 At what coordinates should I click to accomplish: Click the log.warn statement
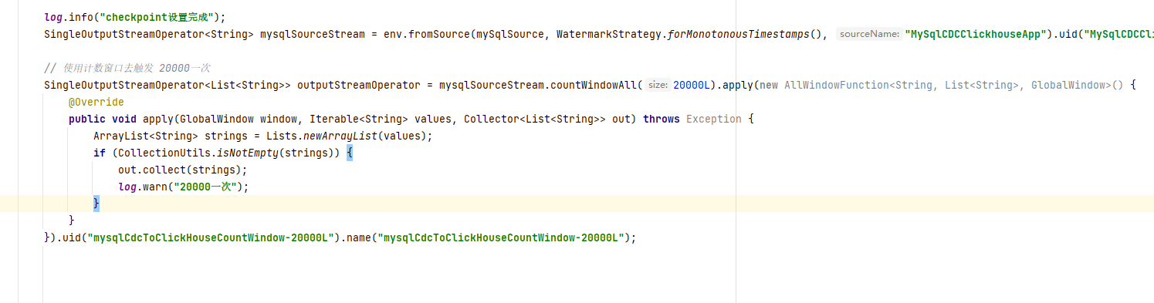click(184, 187)
